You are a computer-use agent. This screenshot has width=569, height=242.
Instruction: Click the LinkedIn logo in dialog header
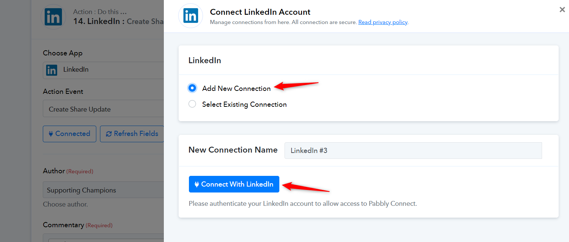[190, 16]
